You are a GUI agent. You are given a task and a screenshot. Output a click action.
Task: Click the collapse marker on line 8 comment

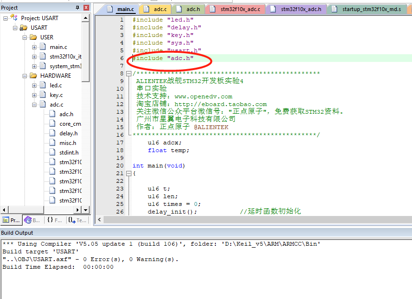coord(129,73)
